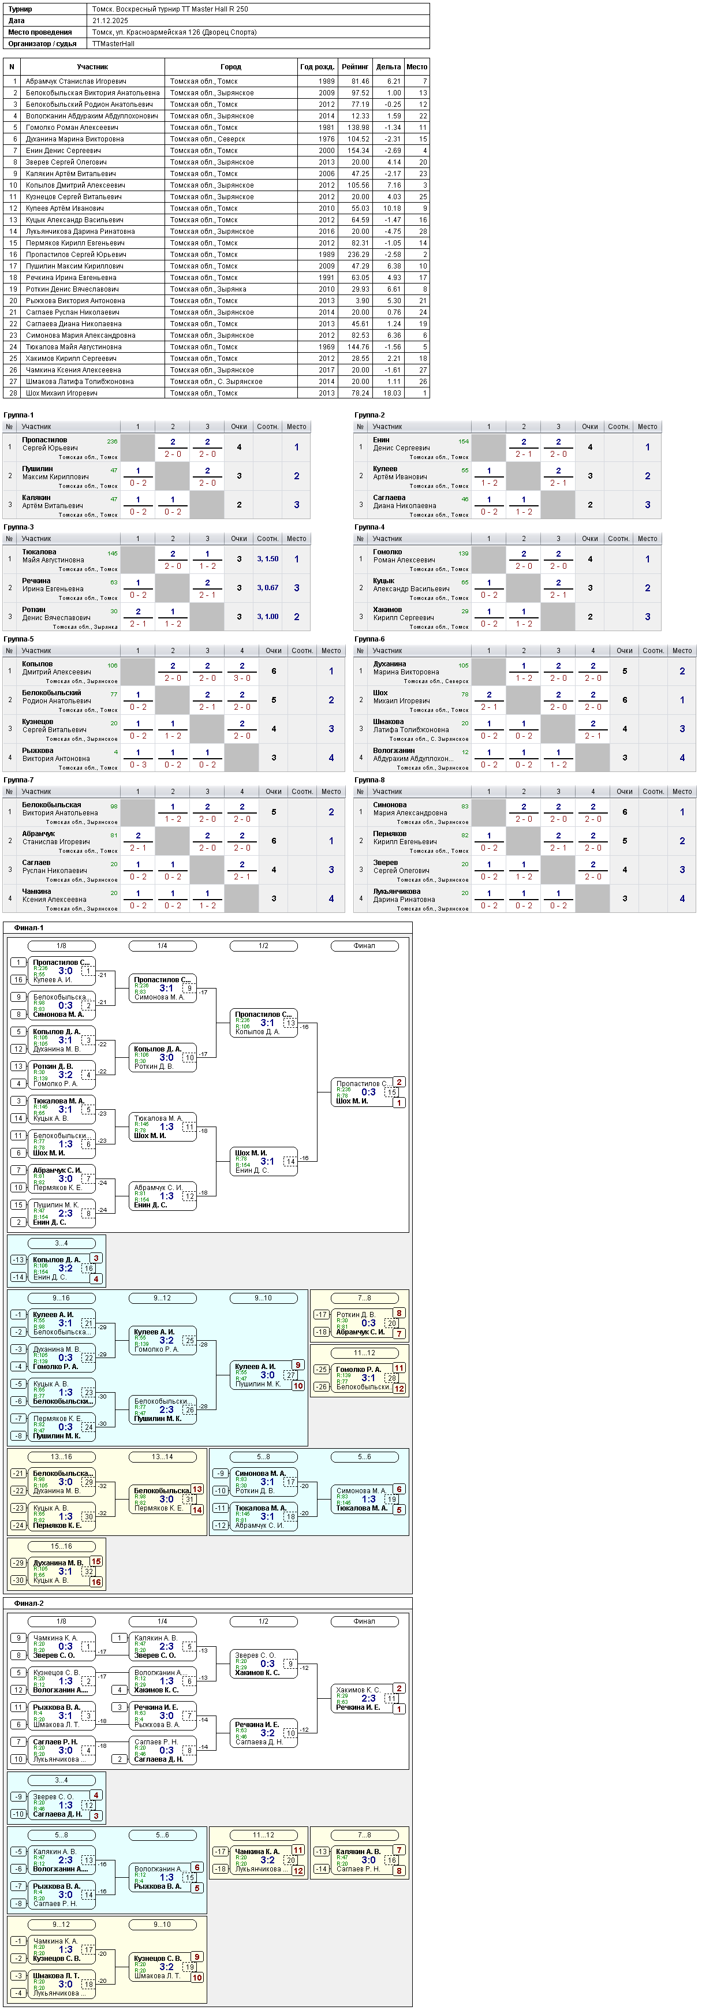Click the 'Группа-8' heading
This screenshot has width=702, height=2010.
point(369,780)
